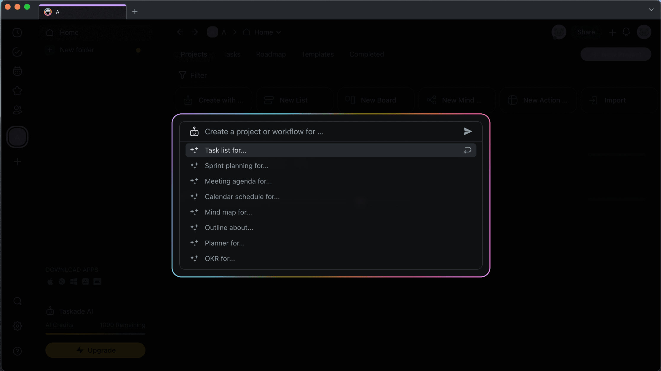Switch to the Templates tab
This screenshot has width=661, height=371.
point(317,54)
